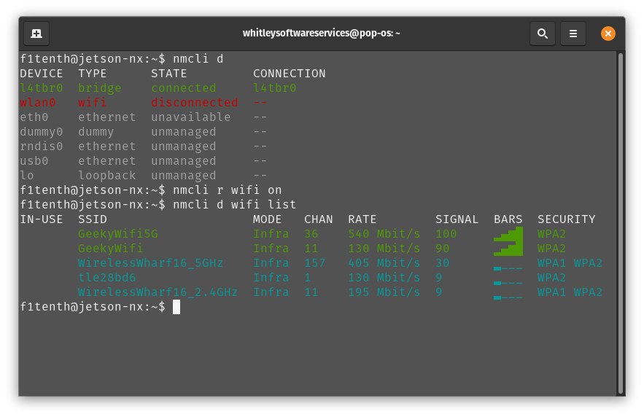Image resolution: width=644 pixels, height=417 pixels.
Task: Click the red disconnected state text
Action: pyautogui.click(x=194, y=103)
